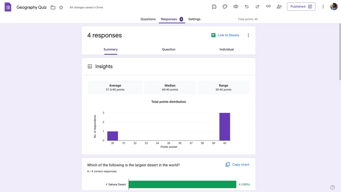Open the Published options button
Image resolution: width=341 pixels, height=192 pixels.
coord(301,6)
